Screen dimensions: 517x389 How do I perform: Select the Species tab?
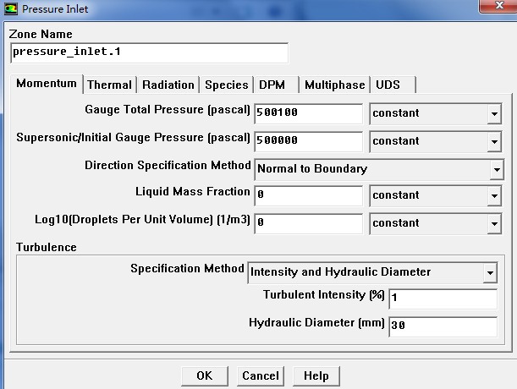227,85
